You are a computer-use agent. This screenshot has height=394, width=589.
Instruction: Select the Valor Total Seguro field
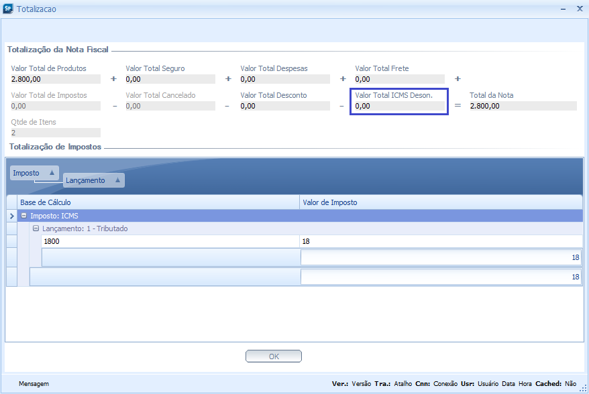(170, 79)
